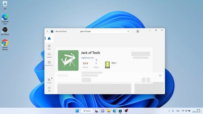Screen dimensions: 203x114
Task: Click the Jack of Tools title
Action: tap(90, 53)
